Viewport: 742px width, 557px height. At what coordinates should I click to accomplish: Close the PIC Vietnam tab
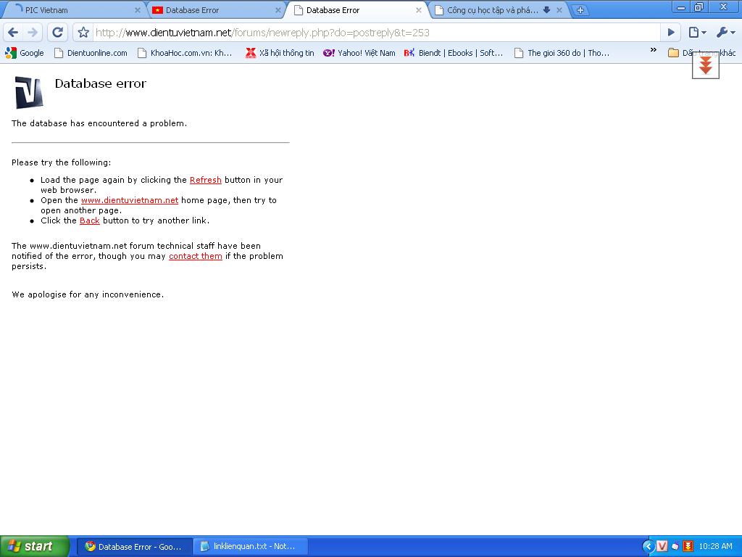[137, 10]
